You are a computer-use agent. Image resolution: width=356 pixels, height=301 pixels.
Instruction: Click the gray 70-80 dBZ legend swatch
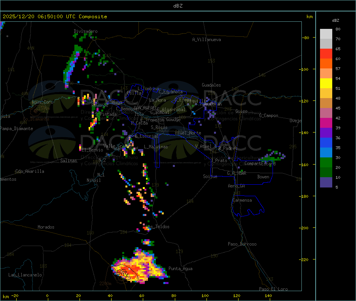coord(326,34)
